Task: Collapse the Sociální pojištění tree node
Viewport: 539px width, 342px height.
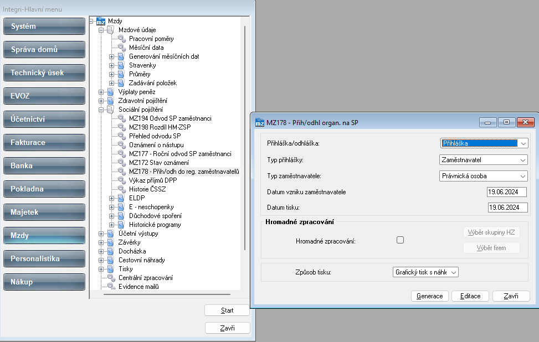Action: pos(101,110)
